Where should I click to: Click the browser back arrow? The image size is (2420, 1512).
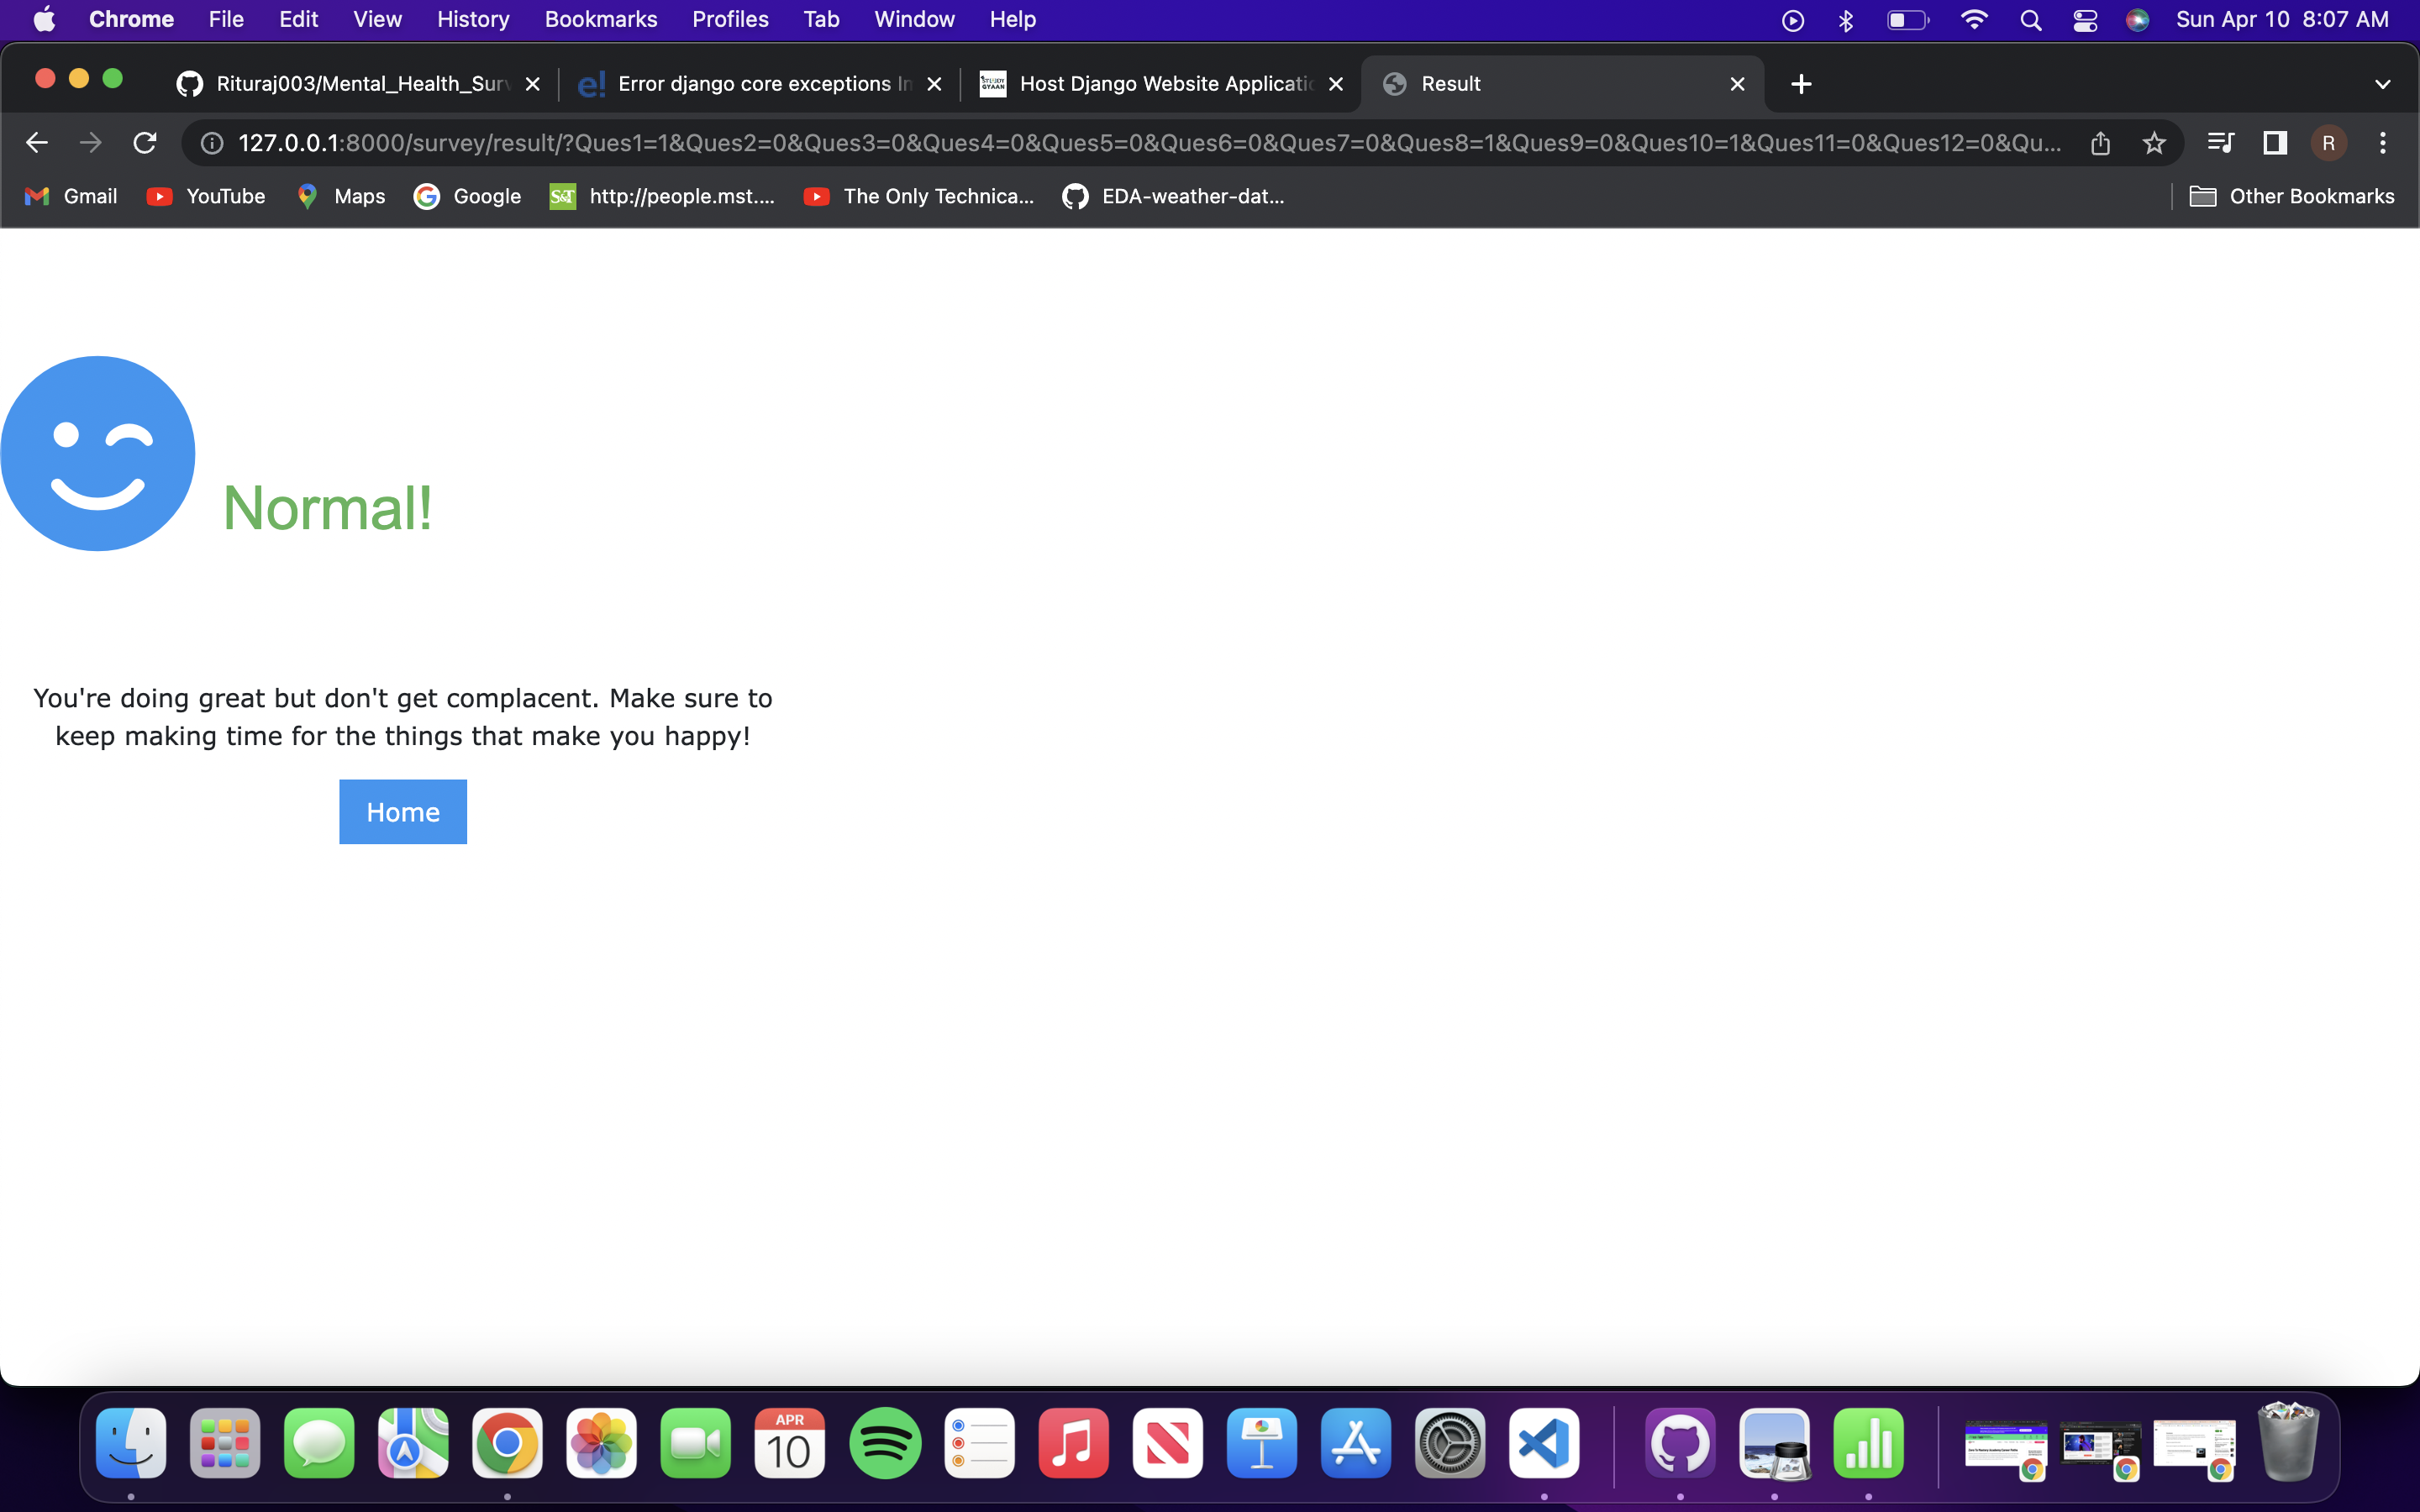(x=37, y=143)
